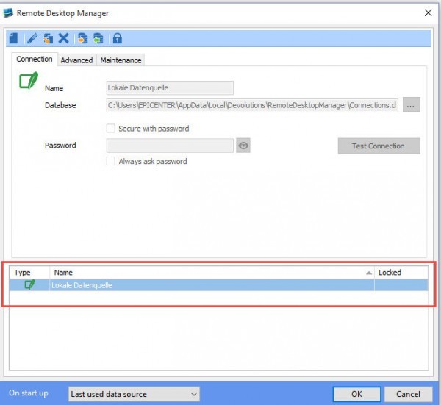Select the Lokale Datenquelle list row
This screenshot has height=405, width=441.
(x=206, y=284)
